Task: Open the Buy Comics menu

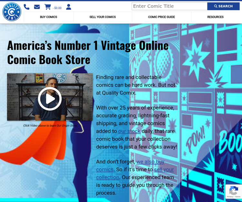Action: coord(48,17)
